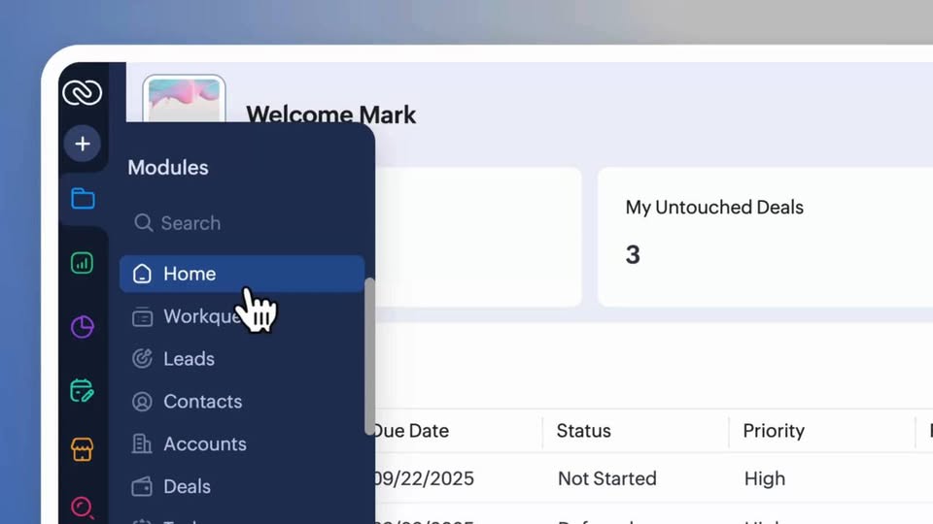Image resolution: width=933 pixels, height=524 pixels.
Task: Click the pink search icon in sidebar
Action: tap(83, 507)
